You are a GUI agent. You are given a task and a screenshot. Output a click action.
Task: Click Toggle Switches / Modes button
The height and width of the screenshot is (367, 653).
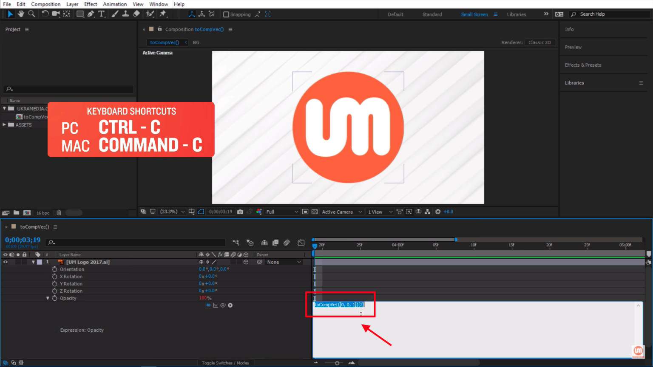[225, 363]
